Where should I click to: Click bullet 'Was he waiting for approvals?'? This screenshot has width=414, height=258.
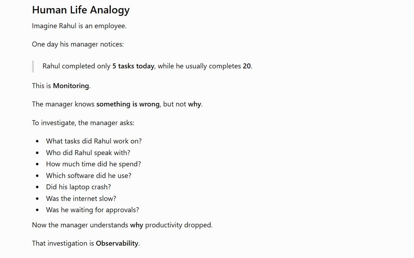92,210
